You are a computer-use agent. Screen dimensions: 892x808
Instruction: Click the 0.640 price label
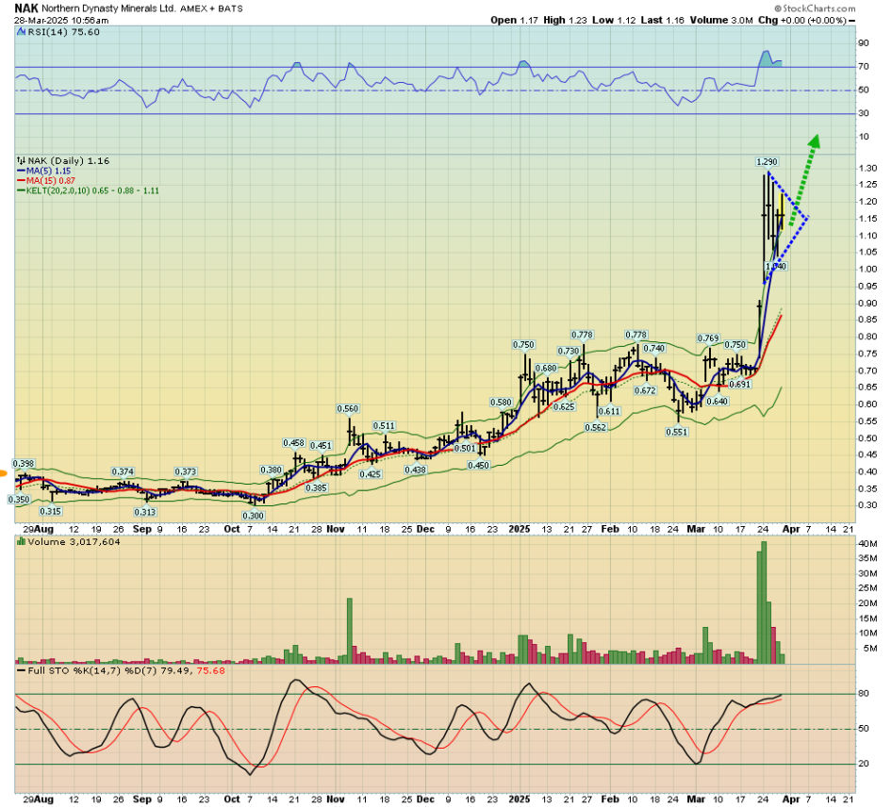tap(718, 401)
